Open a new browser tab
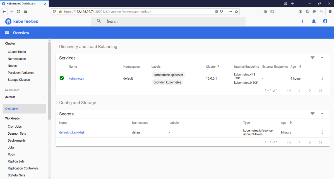The width and height of the screenshot is (334, 181). 292,3
